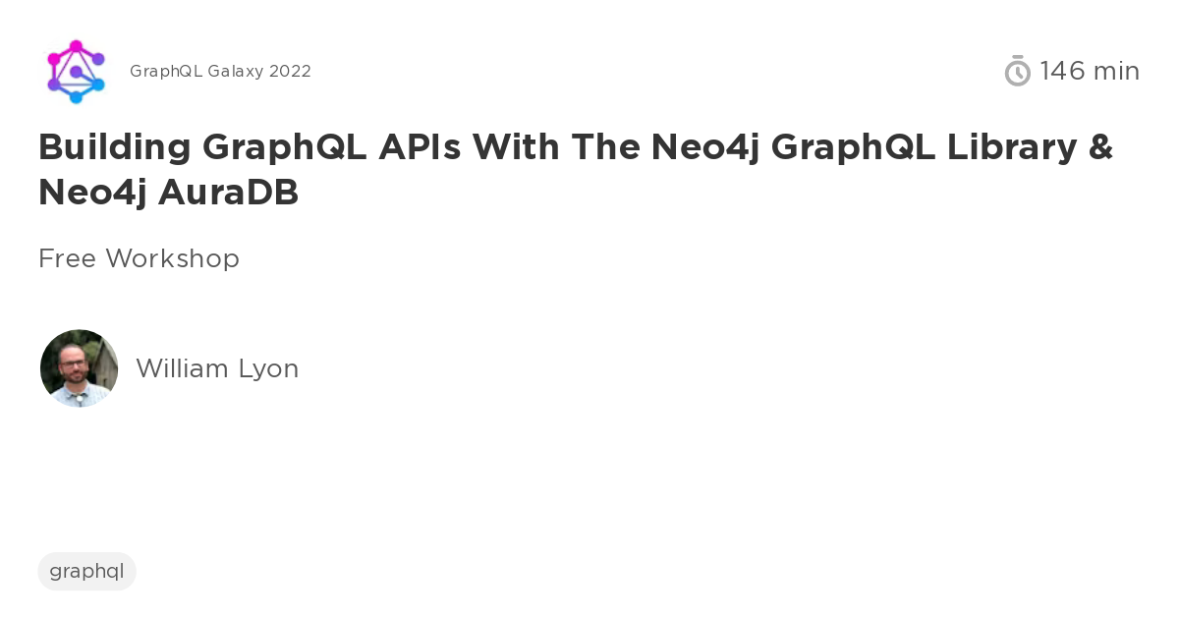This screenshot has width=1179, height=617.
Task: Click the ampersand in the title
Action: pos(1101,146)
